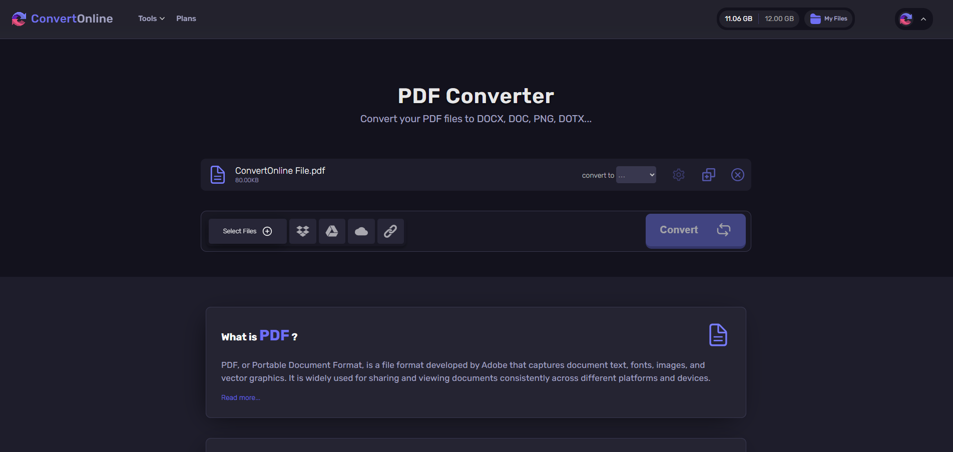Remove ConvertOnline File.pdf from list
The width and height of the screenshot is (953, 452).
tap(737, 175)
